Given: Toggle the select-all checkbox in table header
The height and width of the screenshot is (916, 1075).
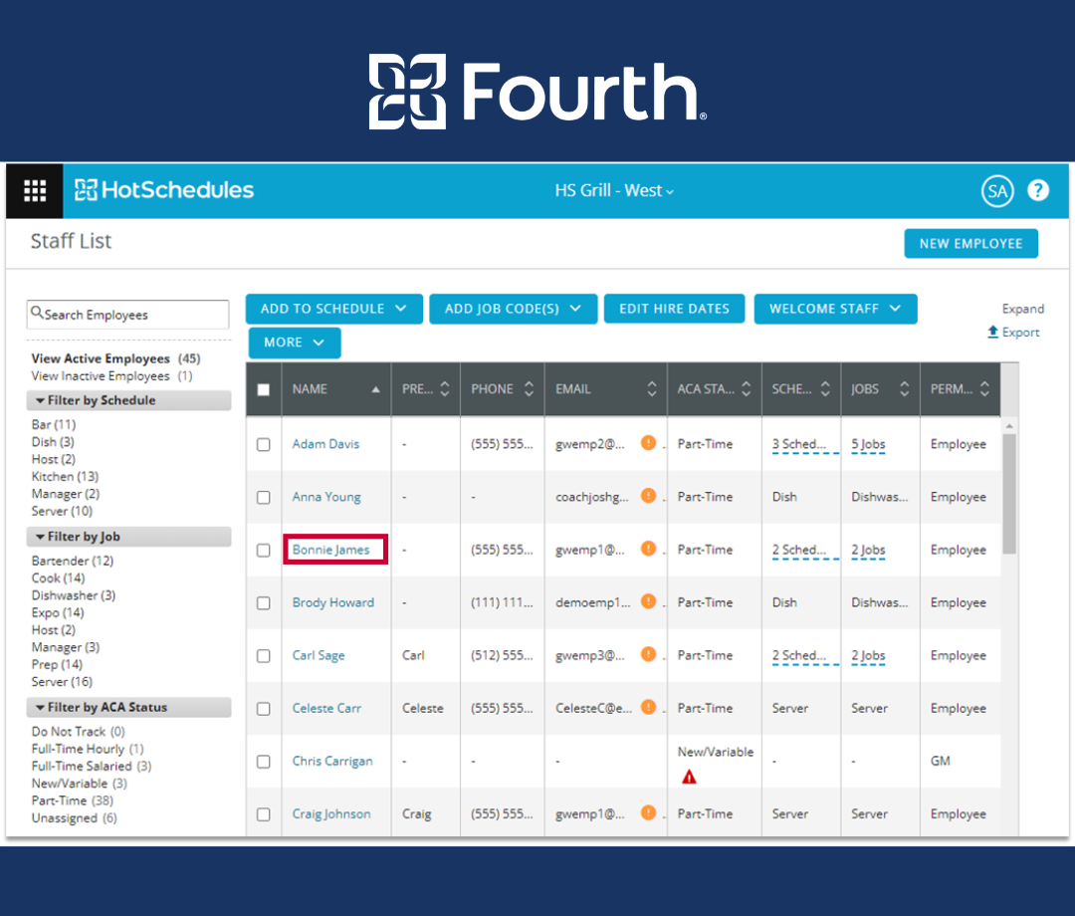Looking at the screenshot, I should 263,389.
